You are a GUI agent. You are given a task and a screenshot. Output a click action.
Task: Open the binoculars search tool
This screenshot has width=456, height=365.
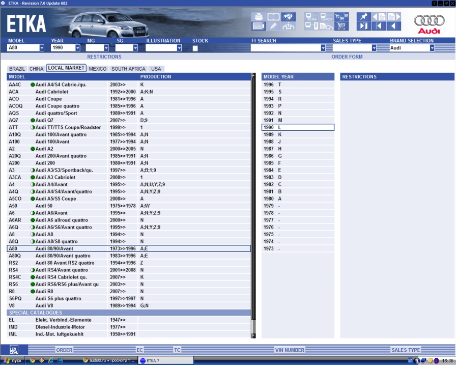[288, 16]
